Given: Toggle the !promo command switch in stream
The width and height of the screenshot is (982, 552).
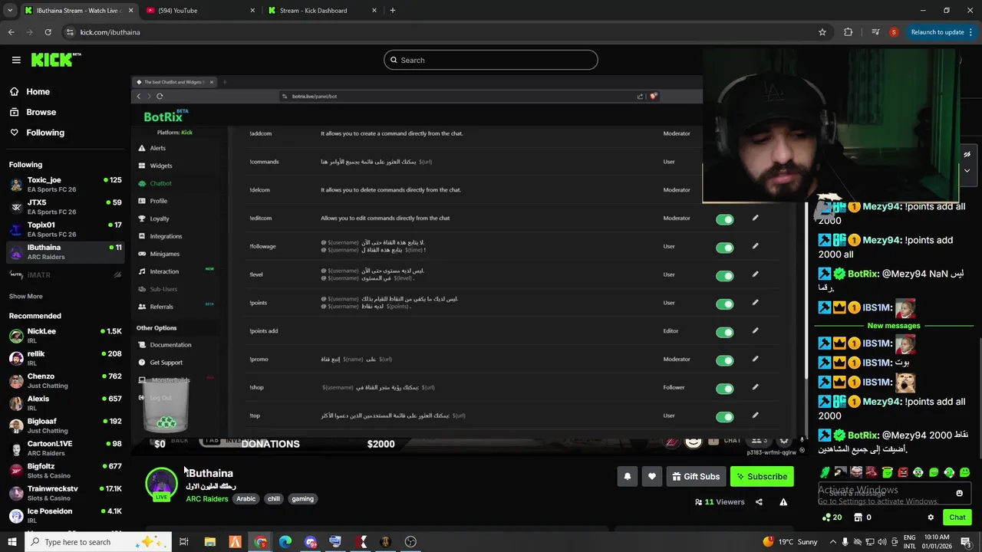Looking at the screenshot, I should click(724, 360).
